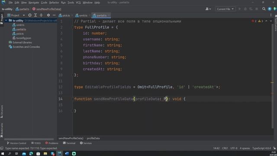
Task: Click the errors count indicator in editor
Action: pyautogui.click(x=254, y=21)
